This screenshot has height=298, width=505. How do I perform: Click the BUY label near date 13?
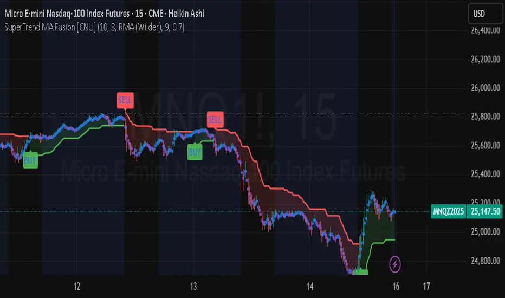coord(195,152)
